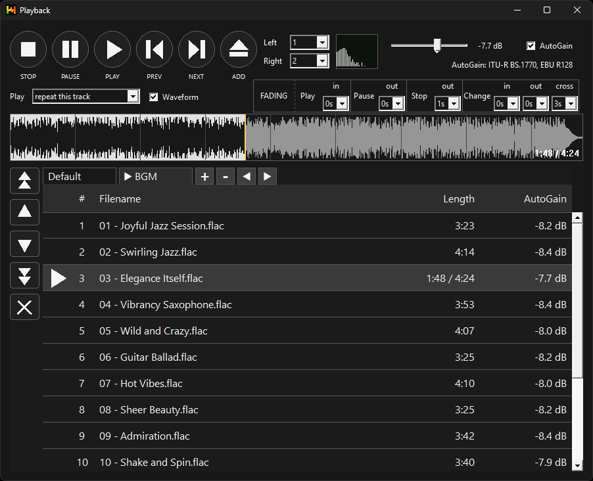Click the playlist scrollbar up arrow
The height and width of the screenshot is (481, 593).
click(577, 218)
